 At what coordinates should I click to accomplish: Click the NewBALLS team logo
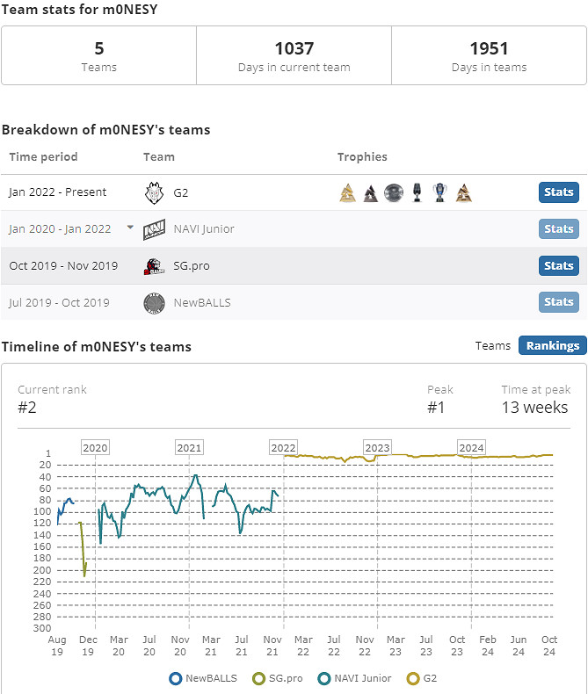pyautogui.click(x=155, y=303)
